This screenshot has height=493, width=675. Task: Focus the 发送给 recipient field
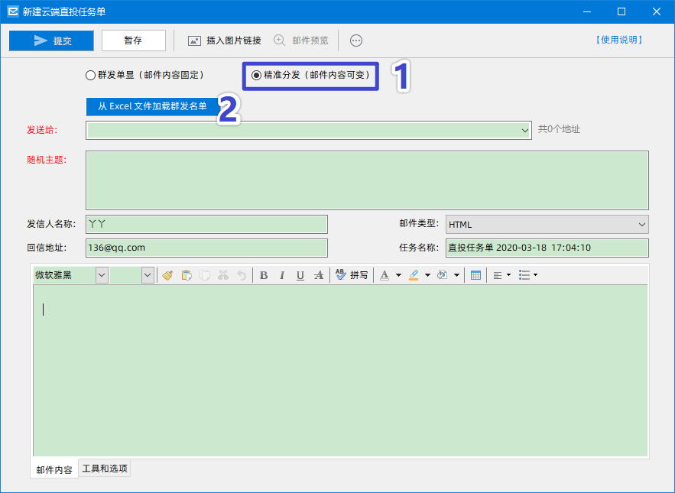coord(309,130)
